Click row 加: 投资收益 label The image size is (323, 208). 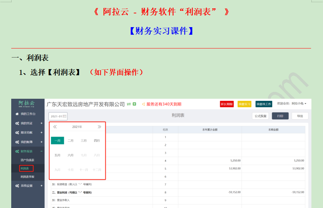pyautogui.click(x=72, y=184)
